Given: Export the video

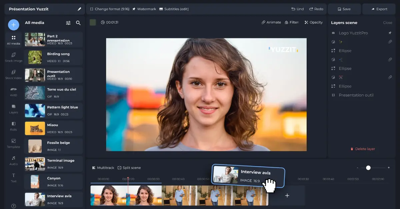Looking at the screenshot, I should (379, 9).
